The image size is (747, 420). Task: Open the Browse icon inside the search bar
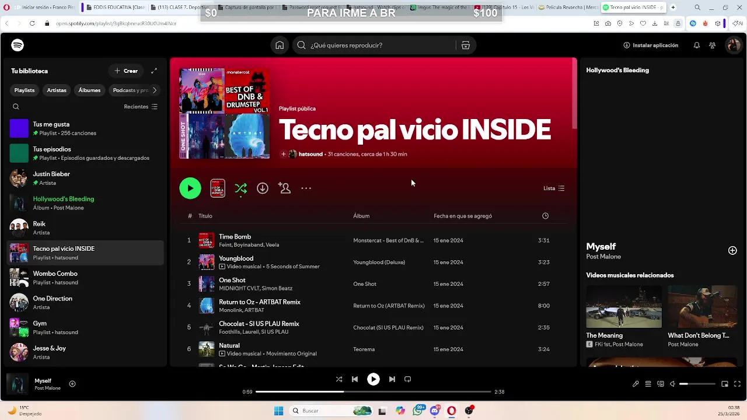pos(466,45)
